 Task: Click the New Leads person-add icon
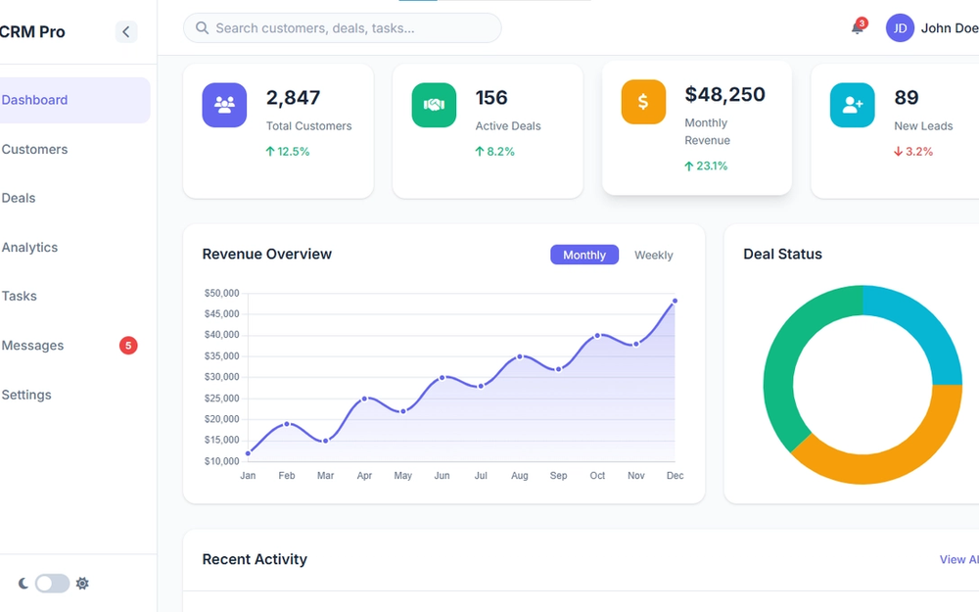[852, 105]
